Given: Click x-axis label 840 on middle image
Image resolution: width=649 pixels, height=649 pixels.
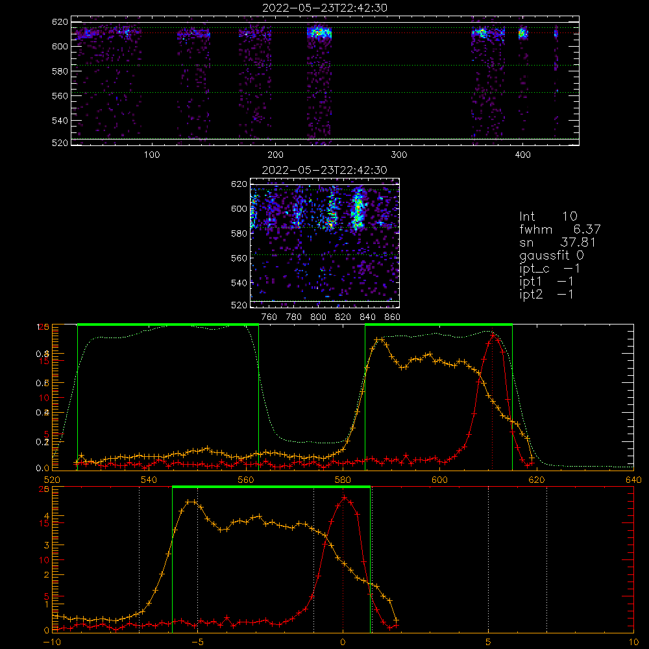Looking at the screenshot, I should [x=367, y=317].
